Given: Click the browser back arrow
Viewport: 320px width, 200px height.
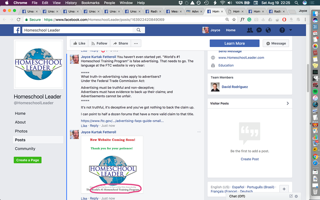Looking at the screenshot, I should 5,20.
